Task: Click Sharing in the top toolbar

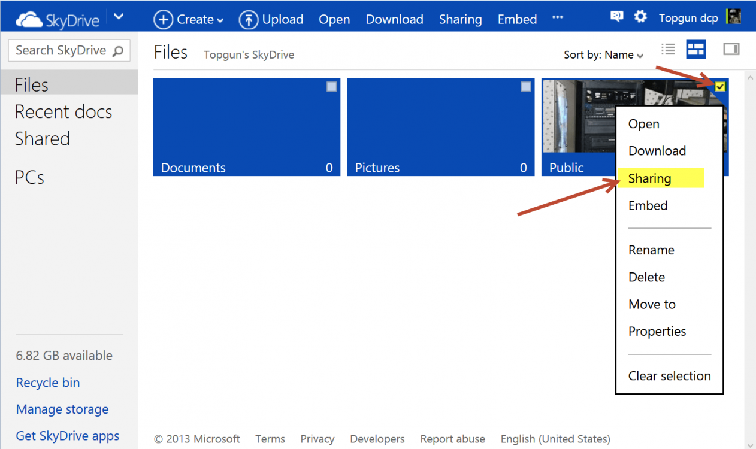Action: tap(460, 19)
